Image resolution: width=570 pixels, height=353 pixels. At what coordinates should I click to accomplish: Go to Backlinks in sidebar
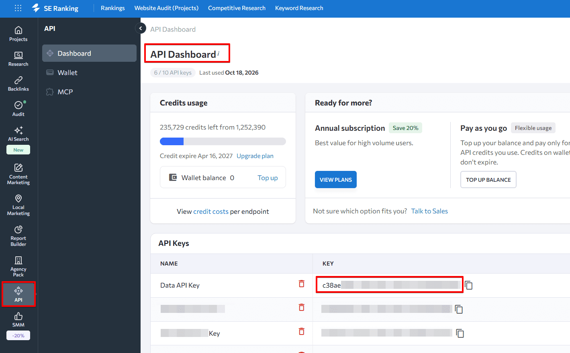point(18,84)
